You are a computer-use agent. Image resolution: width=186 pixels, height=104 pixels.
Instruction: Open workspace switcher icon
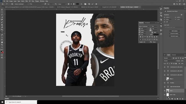pos(180,4)
